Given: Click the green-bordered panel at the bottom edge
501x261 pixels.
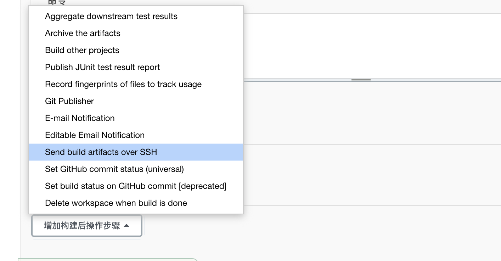Looking at the screenshot, I should click(x=106, y=260).
